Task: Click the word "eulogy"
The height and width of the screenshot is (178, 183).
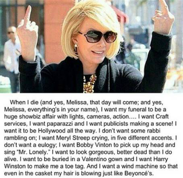Action: pyautogui.click(x=46, y=145)
